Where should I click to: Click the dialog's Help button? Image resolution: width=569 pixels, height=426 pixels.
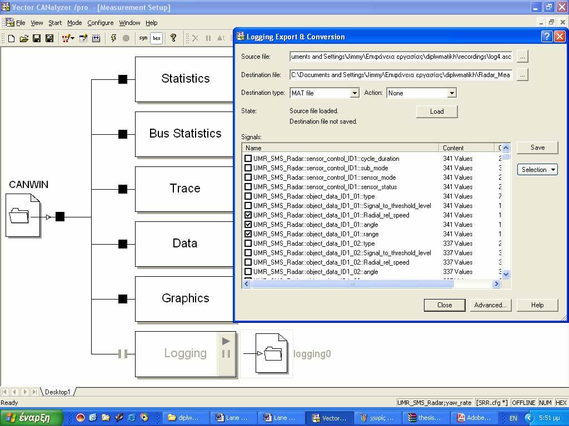coord(537,305)
